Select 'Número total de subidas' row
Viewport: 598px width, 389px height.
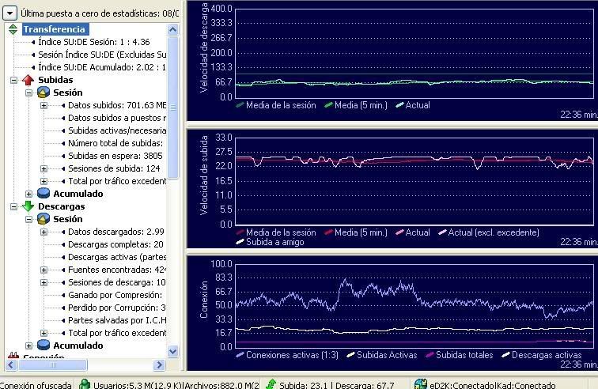(x=115, y=143)
